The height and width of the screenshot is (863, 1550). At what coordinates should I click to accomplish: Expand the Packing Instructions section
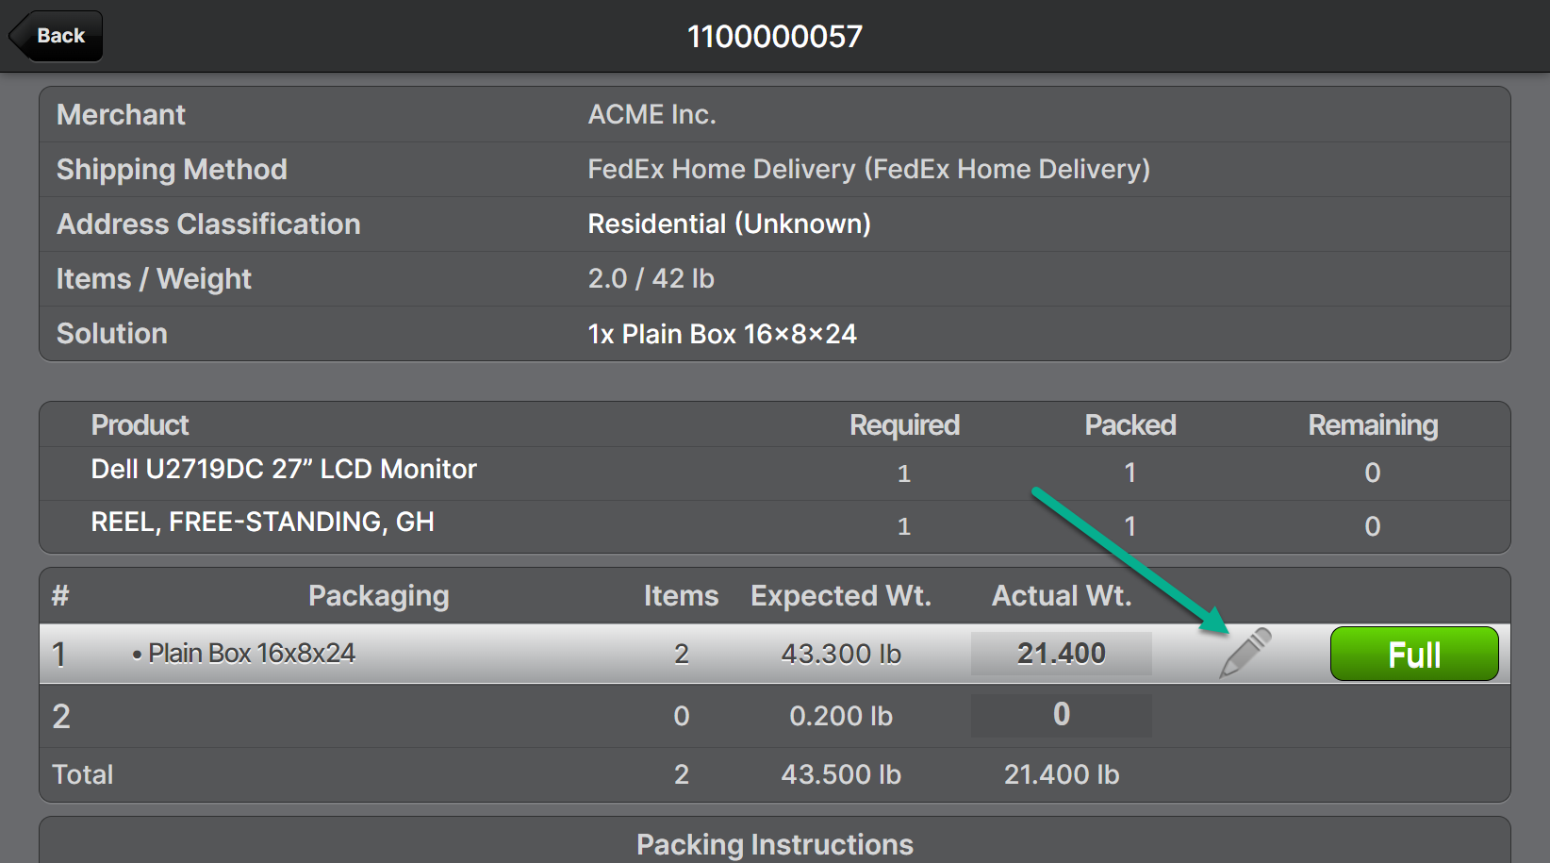774,843
